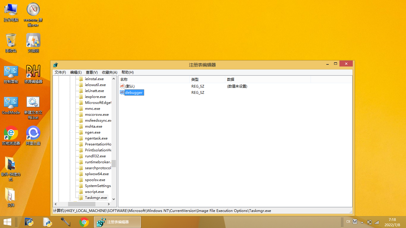Image resolution: width=406 pixels, height=228 pixels.
Task: Select the wscript.exe registry key
Action: point(94,192)
